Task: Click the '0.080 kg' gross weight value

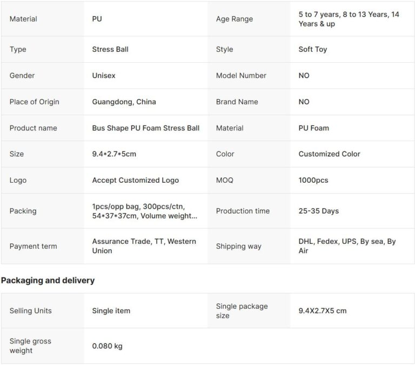Action: coord(107,346)
